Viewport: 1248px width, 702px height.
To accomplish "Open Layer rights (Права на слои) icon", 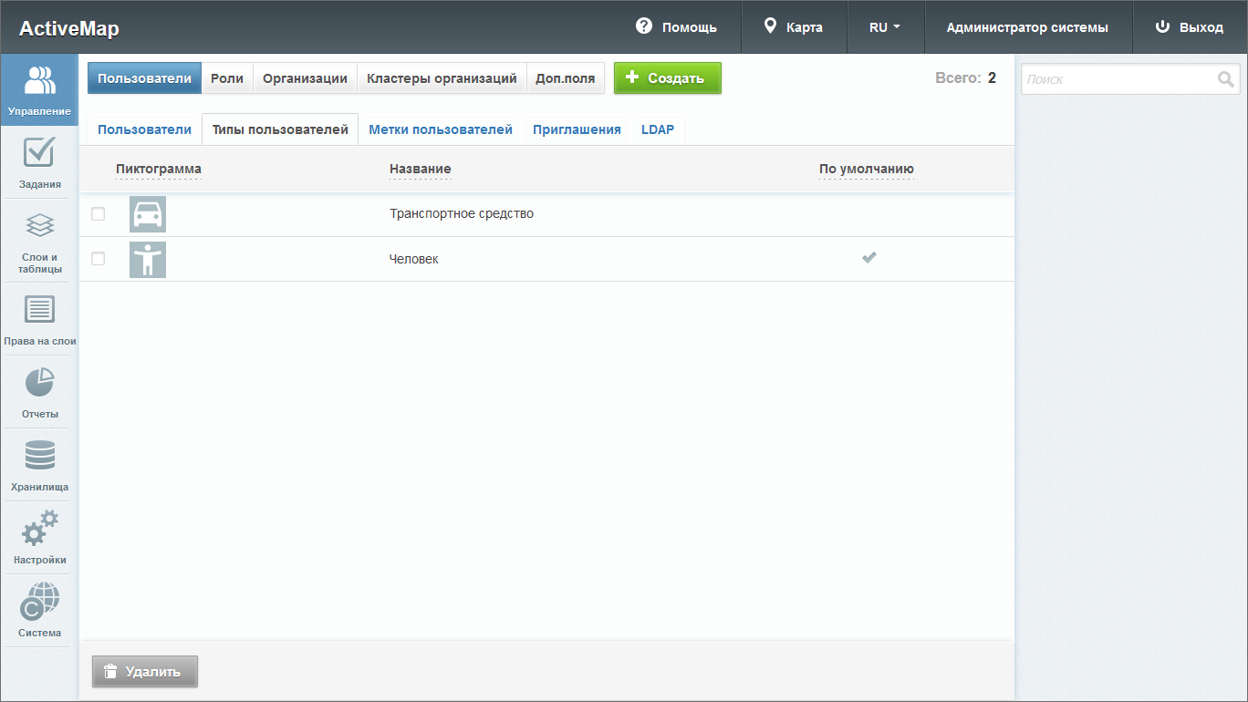I will click(39, 310).
